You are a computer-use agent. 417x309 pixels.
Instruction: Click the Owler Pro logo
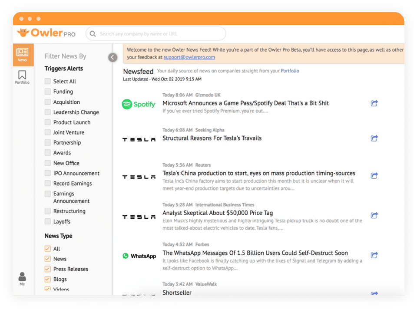click(x=46, y=33)
